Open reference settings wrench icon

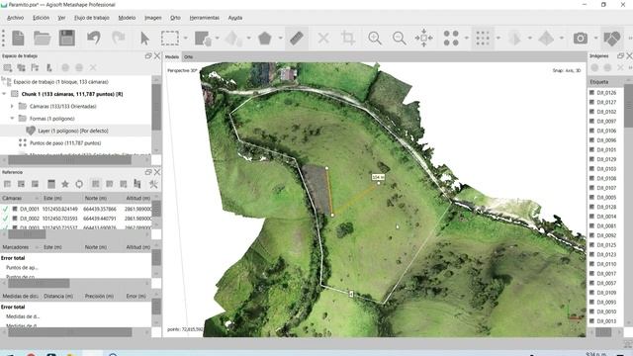153,184
